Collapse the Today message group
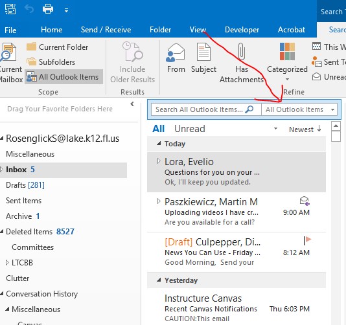 [159, 144]
